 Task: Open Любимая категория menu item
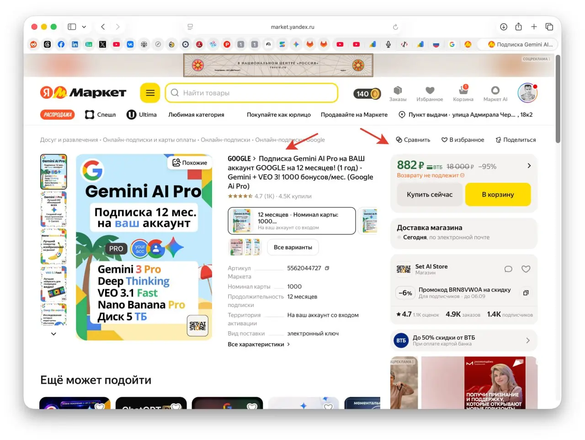pos(196,115)
